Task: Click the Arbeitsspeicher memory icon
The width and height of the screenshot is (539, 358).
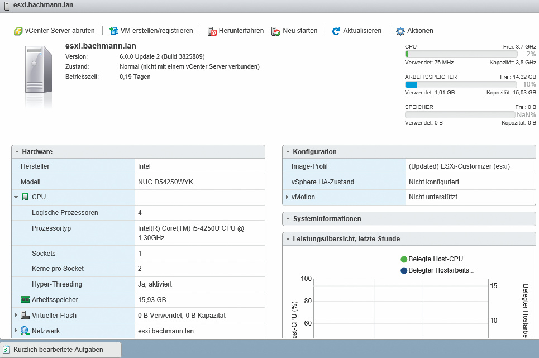Action: coord(25,299)
